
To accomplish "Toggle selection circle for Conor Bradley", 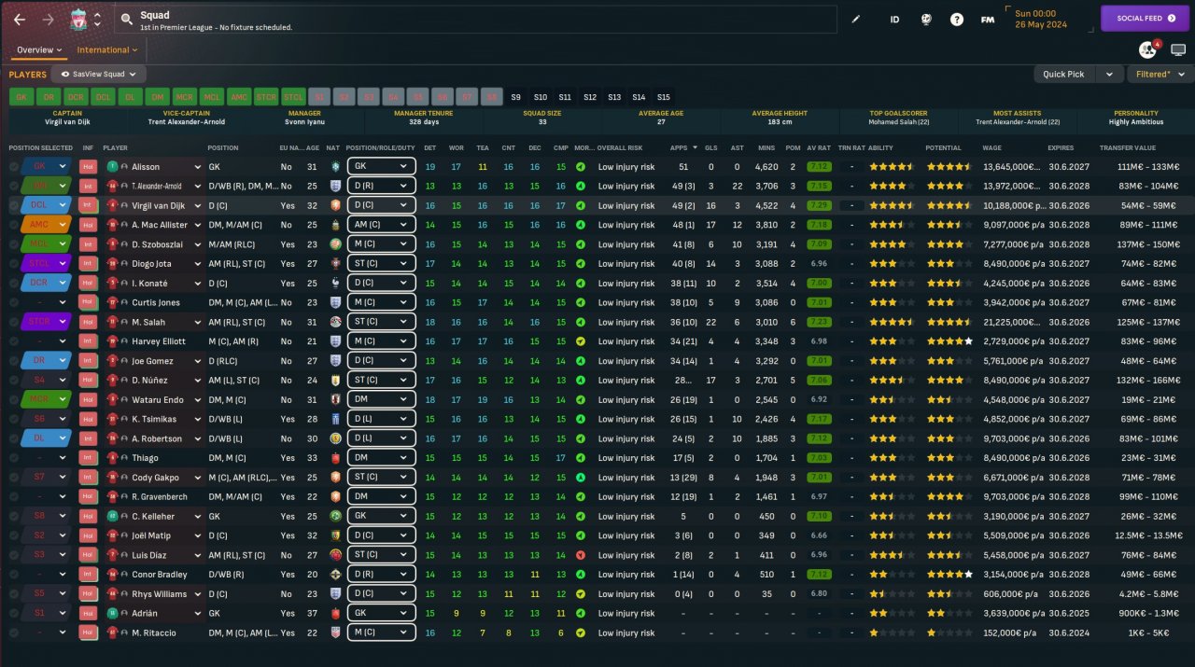I will pos(14,575).
